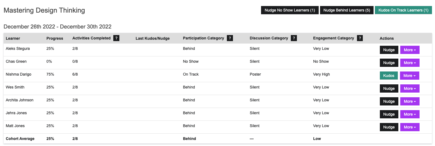
Task: Click Kudos On Track Learners button
Action: click(x=403, y=10)
